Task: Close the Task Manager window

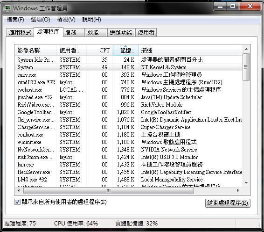Action: coord(250,7)
